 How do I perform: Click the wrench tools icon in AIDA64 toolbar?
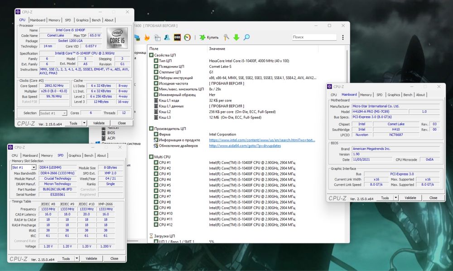pyautogui.click(x=226, y=37)
